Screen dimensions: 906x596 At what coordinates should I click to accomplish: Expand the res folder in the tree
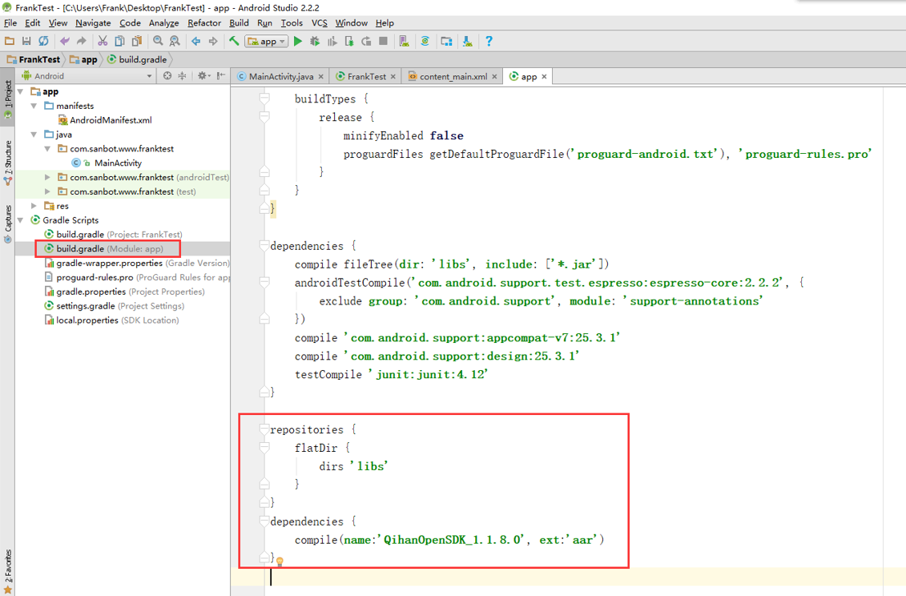[34, 206]
